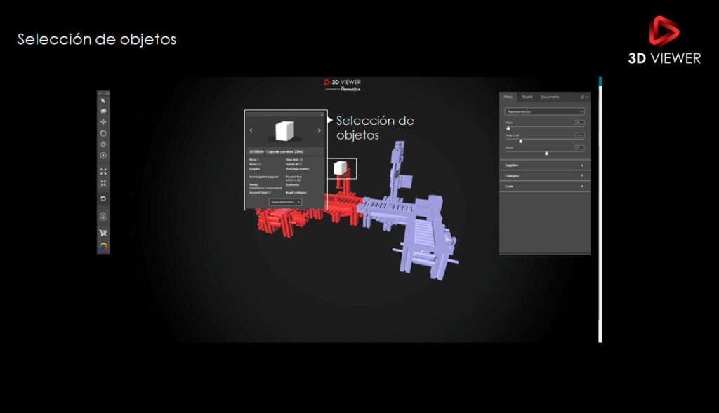Click the crosshair target tool
The image size is (719, 413).
[103, 144]
